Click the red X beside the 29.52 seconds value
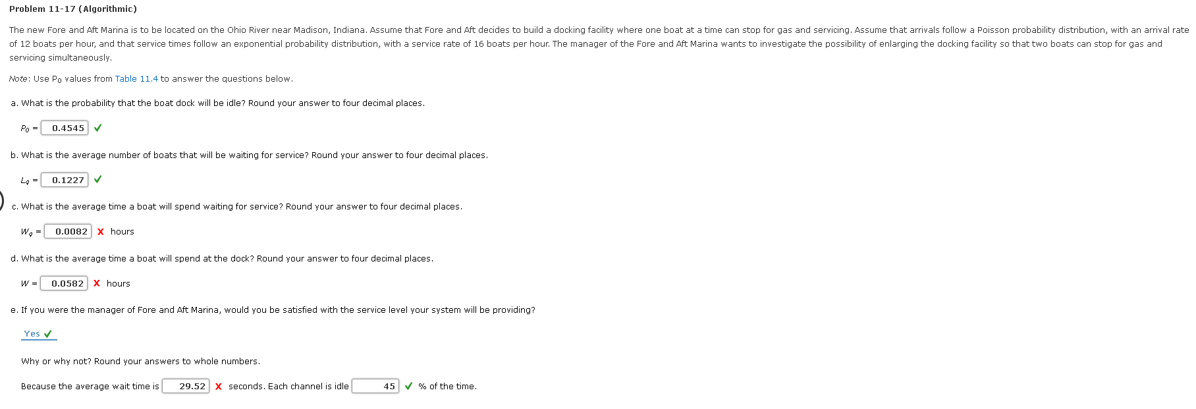The height and width of the screenshot is (409, 1196). [x=217, y=386]
